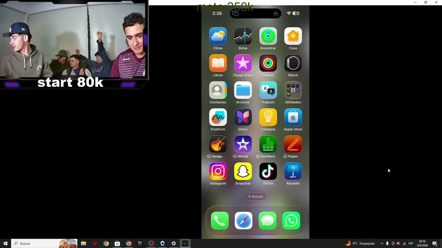The width and height of the screenshot is (442, 248).
Task: Click the network icon in system tray
Action: tap(404, 244)
